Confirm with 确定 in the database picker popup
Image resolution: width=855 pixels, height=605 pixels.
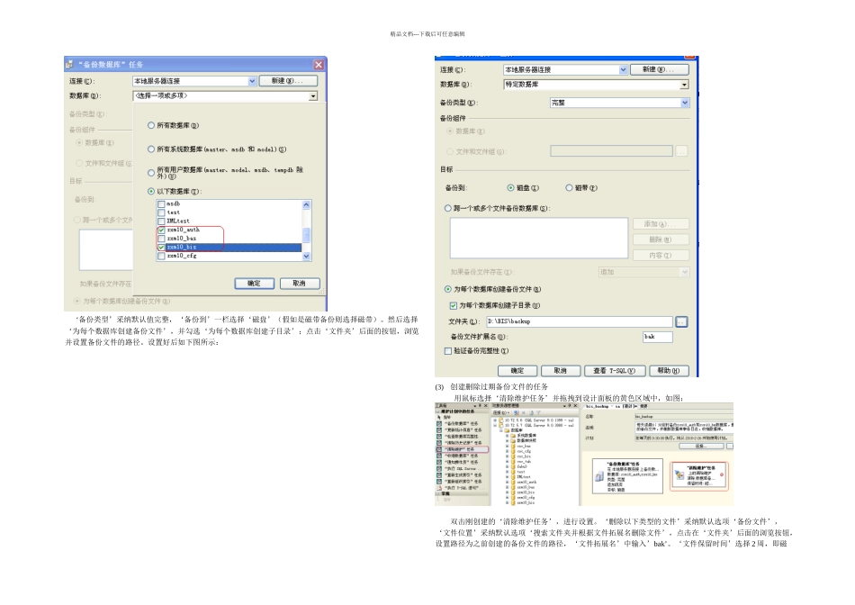255,284
